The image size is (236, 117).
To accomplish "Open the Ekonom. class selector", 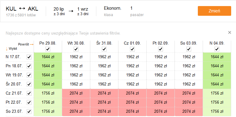I will pyautogui.click(x=113, y=11).
